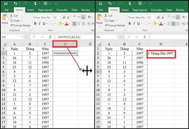Click Cut in left window clipboard group
Image resolution: width=189 pixels, height=129 pixels.
pos(14,15)
